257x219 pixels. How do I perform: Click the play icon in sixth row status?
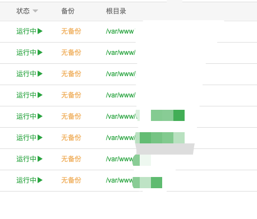(x=40, y=138)
